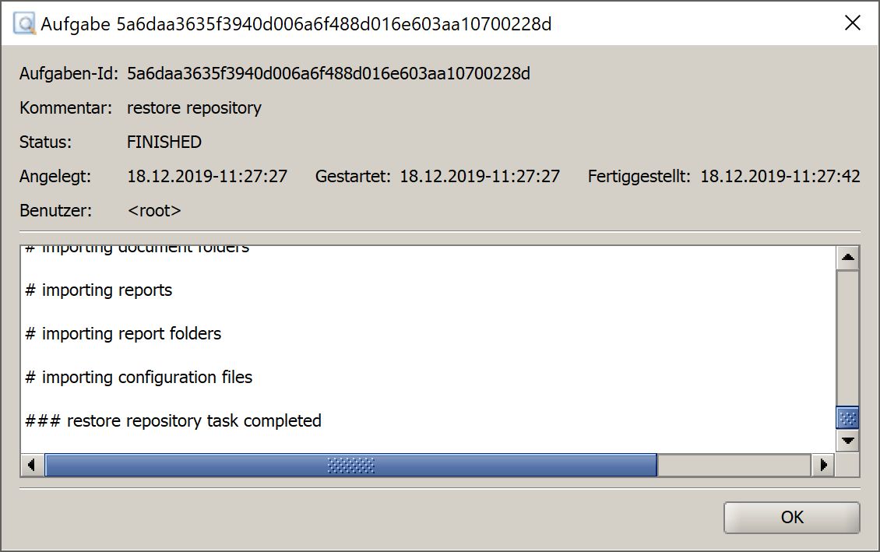Click '### restore repository task completed' line
This screenshot has width=880, height=552.
tap(174, 420)
